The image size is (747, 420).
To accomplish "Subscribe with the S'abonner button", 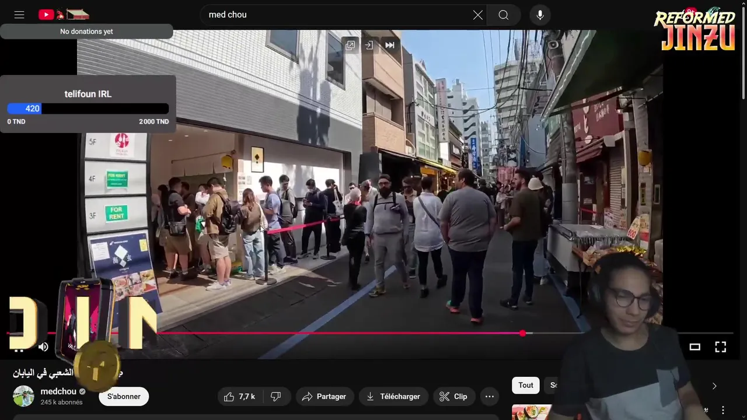I will pyautogui.click(x=124, y=397).
